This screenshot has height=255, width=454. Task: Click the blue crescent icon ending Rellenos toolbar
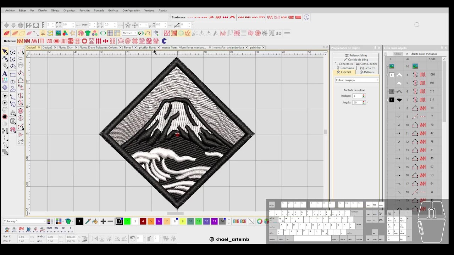tap(164, 41)
